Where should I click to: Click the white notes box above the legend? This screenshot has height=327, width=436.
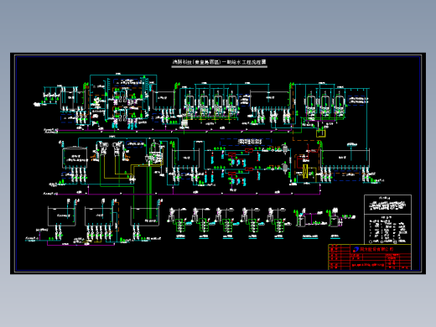click(387, 205)
